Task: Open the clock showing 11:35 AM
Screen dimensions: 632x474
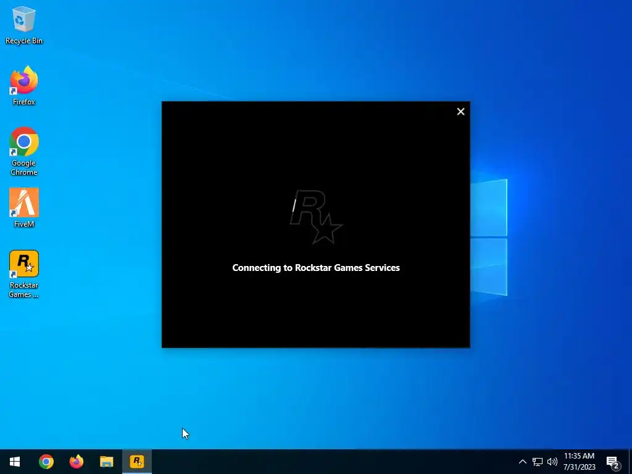Action: pos(579,462)
